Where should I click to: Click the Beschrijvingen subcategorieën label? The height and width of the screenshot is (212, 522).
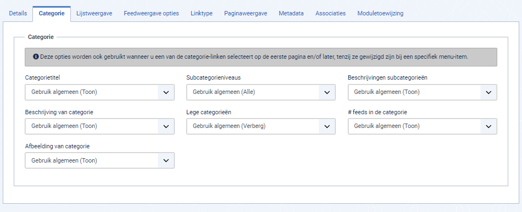pos(387,77)
